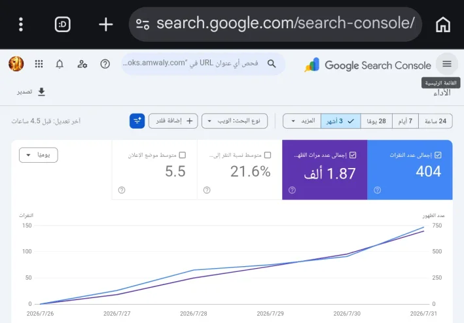Click the export download button
464x323 pixels.
coord(31,92)
